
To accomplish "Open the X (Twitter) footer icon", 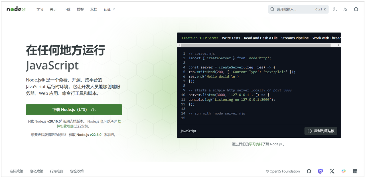I will coord(332,171).
